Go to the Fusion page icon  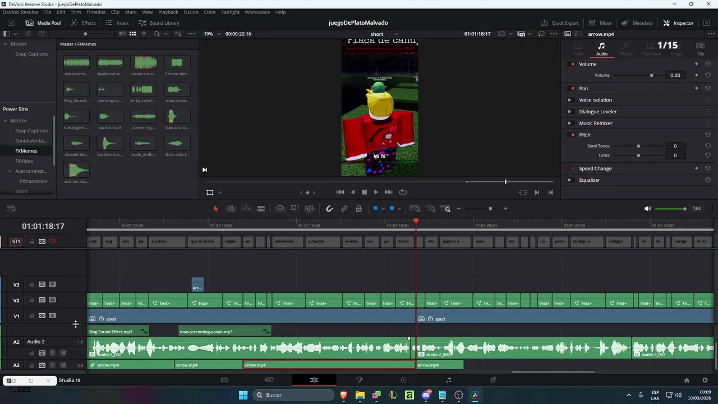pyautogui.click(x=359, y=380)
